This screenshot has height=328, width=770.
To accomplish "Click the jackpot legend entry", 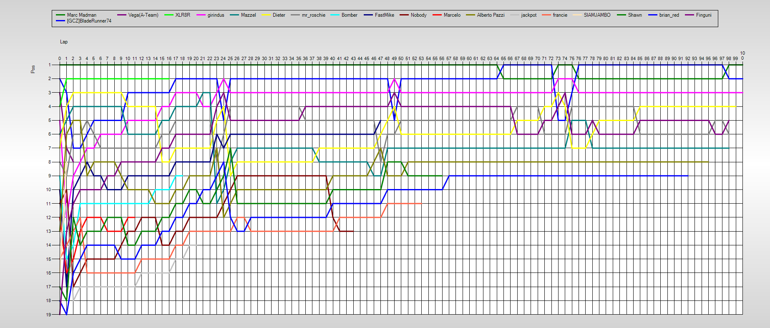I will (x=528, y=15).
